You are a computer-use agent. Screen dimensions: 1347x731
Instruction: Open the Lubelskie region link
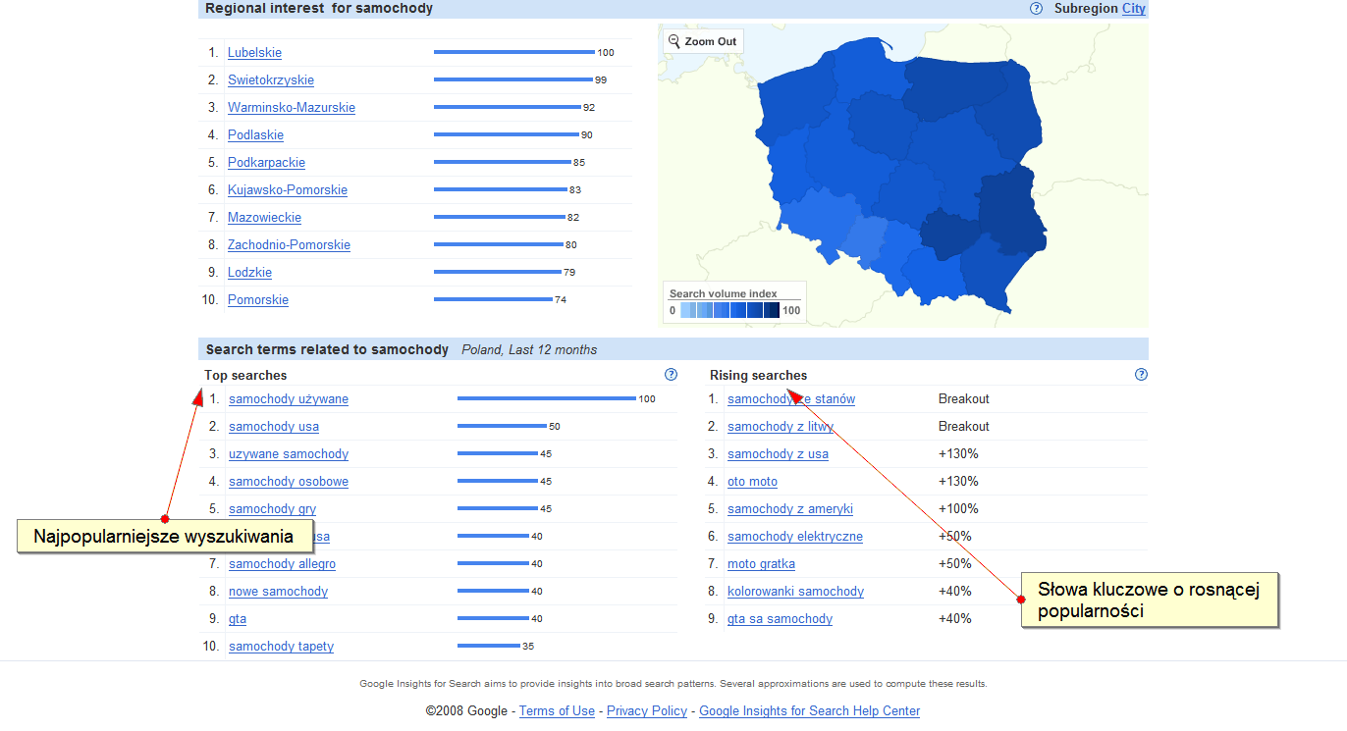(254, 53)
